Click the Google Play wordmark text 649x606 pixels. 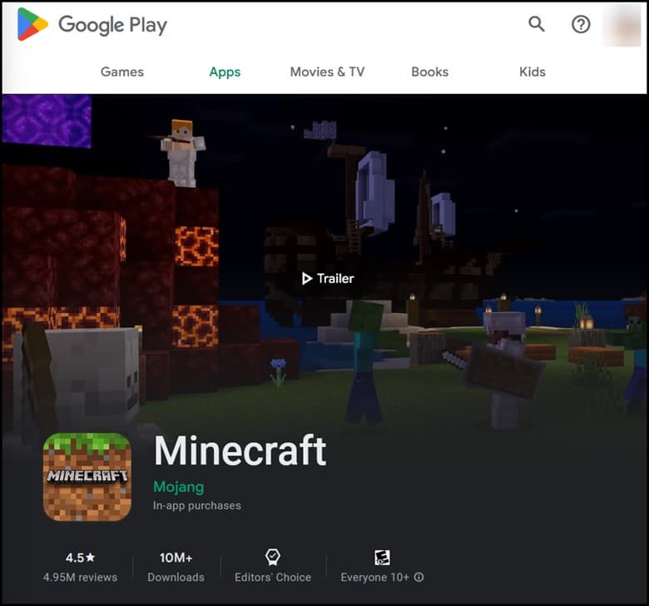[112, 25]
